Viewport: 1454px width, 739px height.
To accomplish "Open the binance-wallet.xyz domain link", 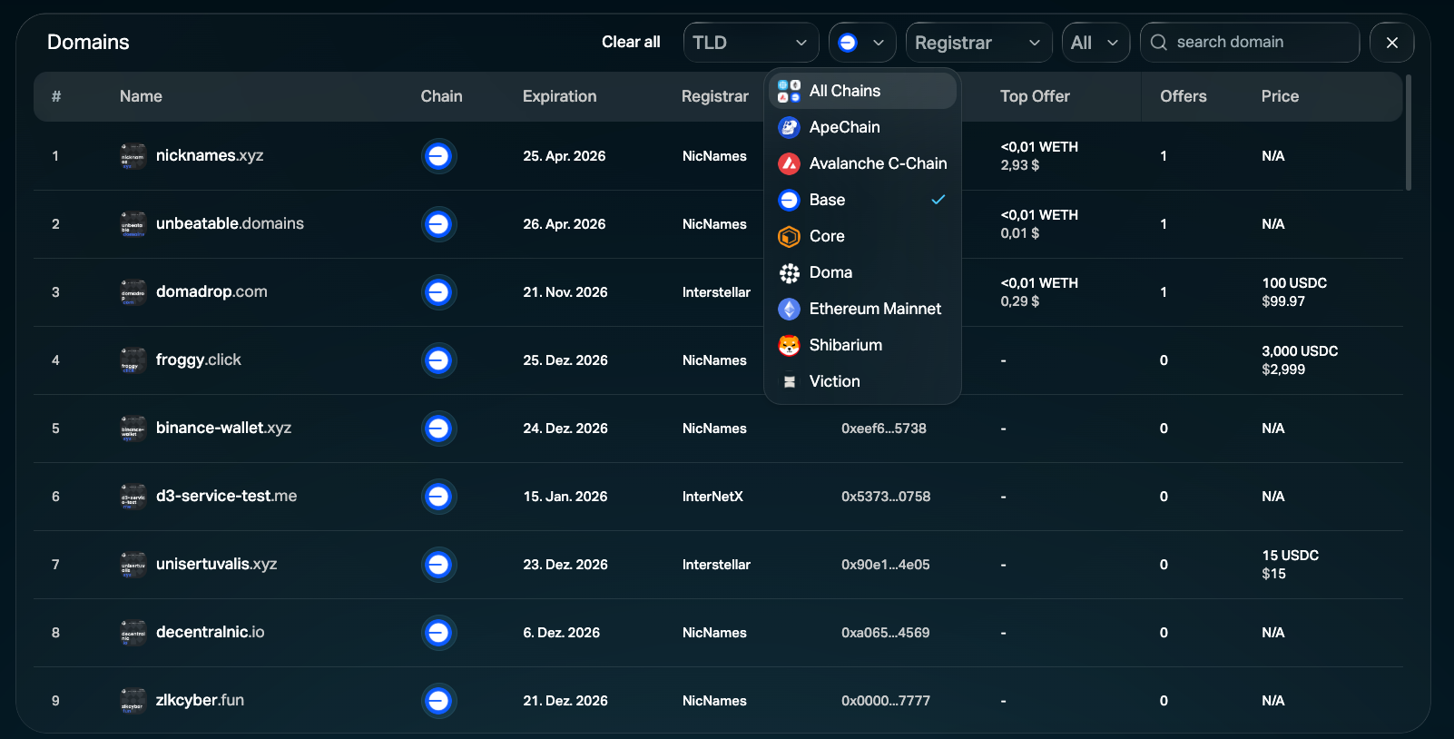I will (223, 428).
